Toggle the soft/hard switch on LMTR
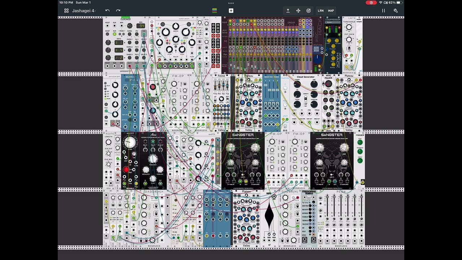Screen dimensions: 462x260 tap(349, 49)
